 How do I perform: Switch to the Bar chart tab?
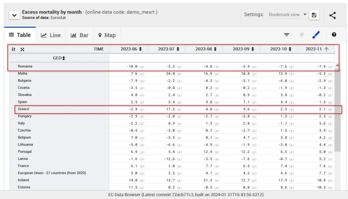pyautogui.click(x=80, y=35)
